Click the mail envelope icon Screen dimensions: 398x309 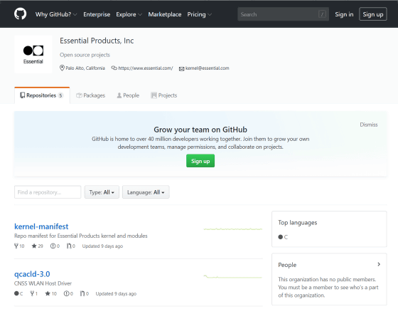[181, 68]
